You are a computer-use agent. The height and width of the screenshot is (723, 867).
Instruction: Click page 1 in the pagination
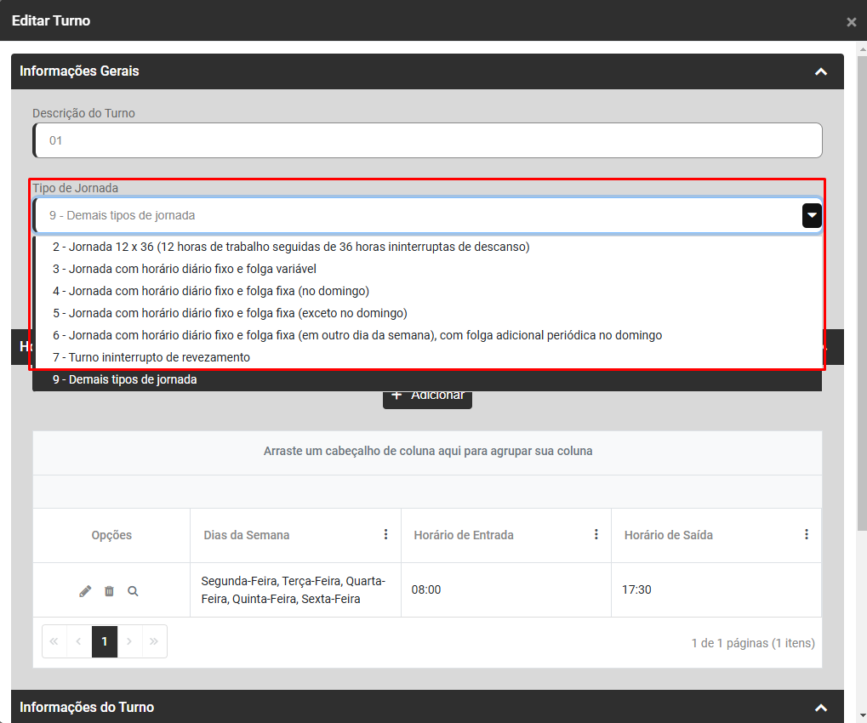coord(105,641)
